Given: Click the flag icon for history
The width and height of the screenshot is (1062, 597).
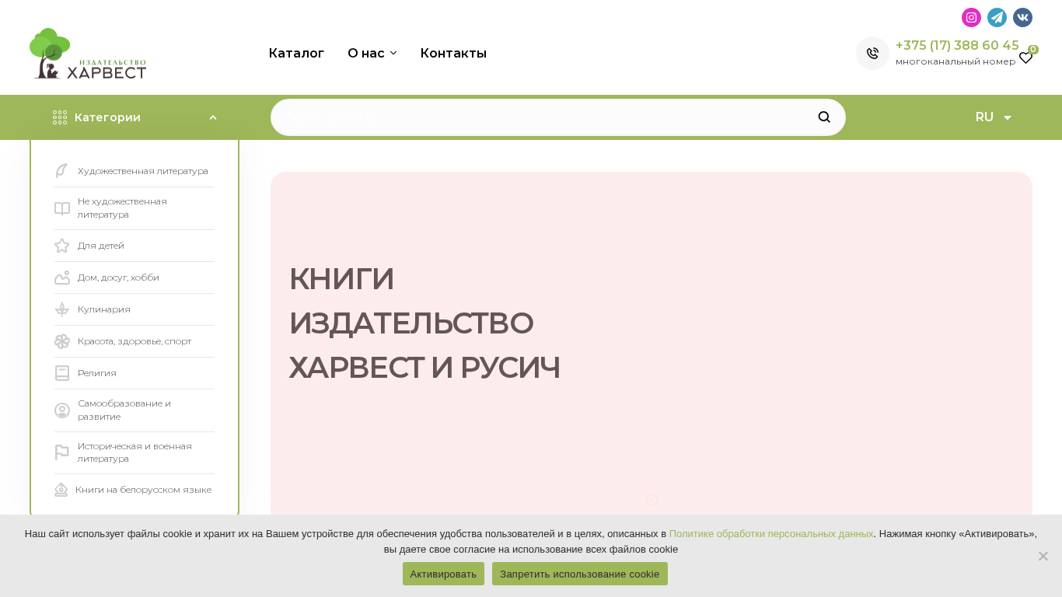Looking at the screenshot, I should [x=62, y=452].
